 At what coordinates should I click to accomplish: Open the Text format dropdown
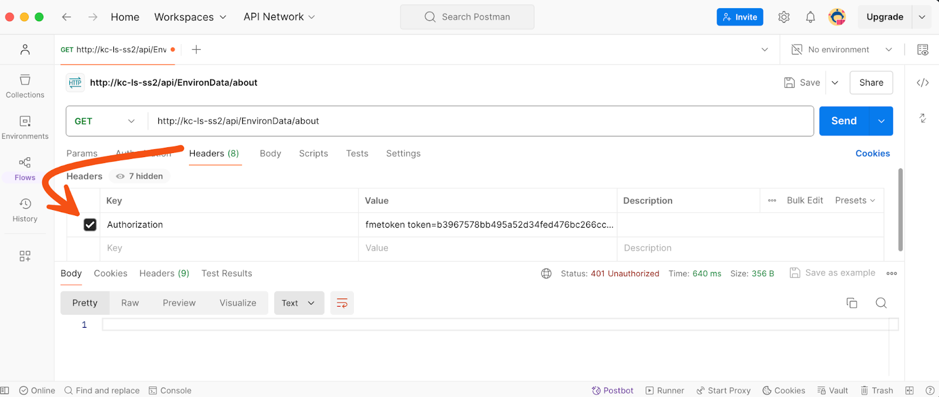point(299,303)
